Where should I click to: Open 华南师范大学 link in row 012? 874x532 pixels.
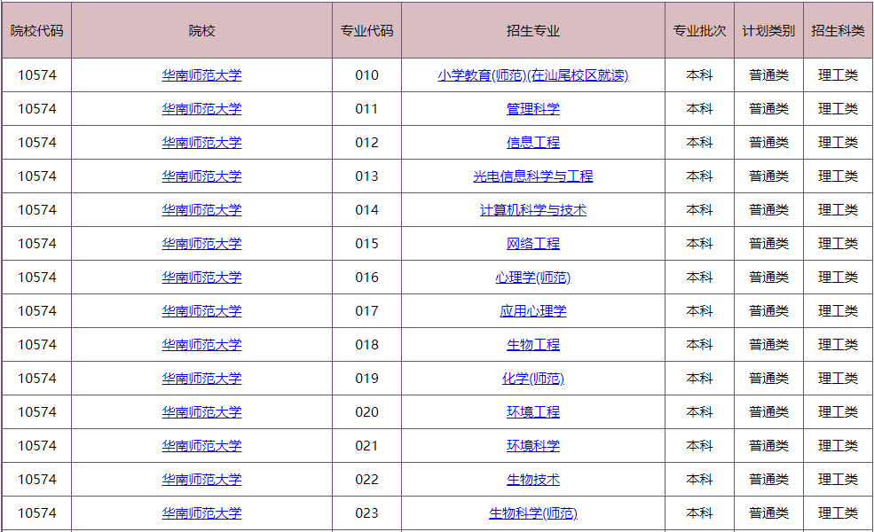tap(201, 143)
